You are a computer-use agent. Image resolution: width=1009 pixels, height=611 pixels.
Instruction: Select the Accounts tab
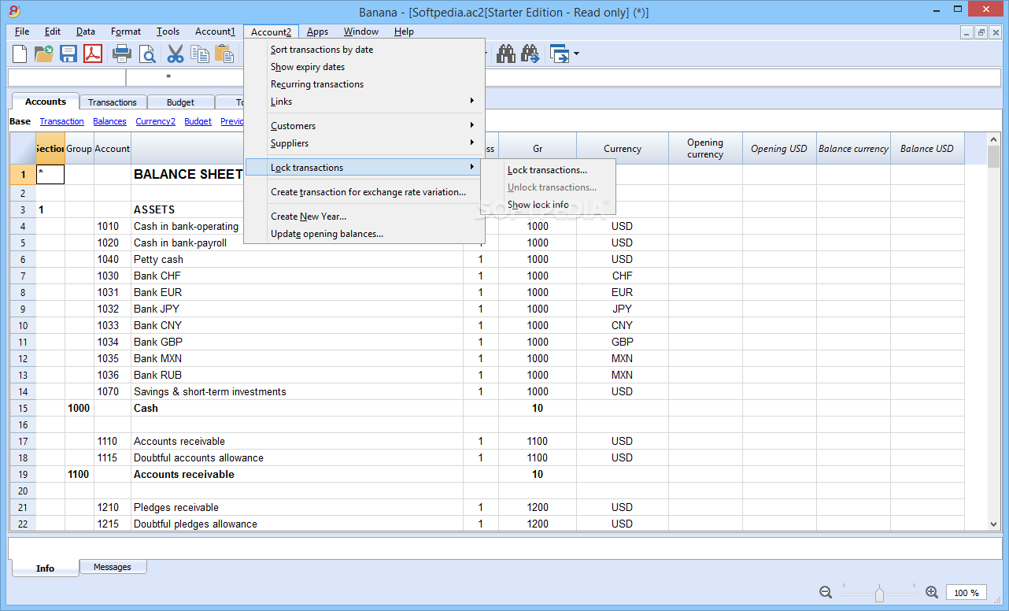click(45, 102)
